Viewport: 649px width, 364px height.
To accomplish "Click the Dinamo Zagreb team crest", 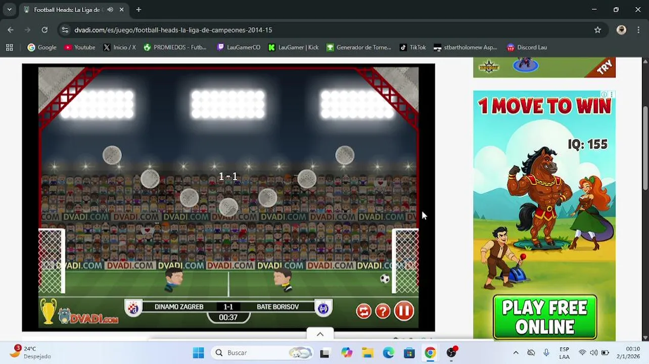I will 134,308.
